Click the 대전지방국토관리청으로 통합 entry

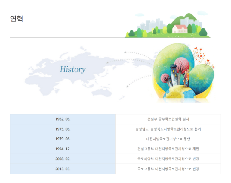168,139
